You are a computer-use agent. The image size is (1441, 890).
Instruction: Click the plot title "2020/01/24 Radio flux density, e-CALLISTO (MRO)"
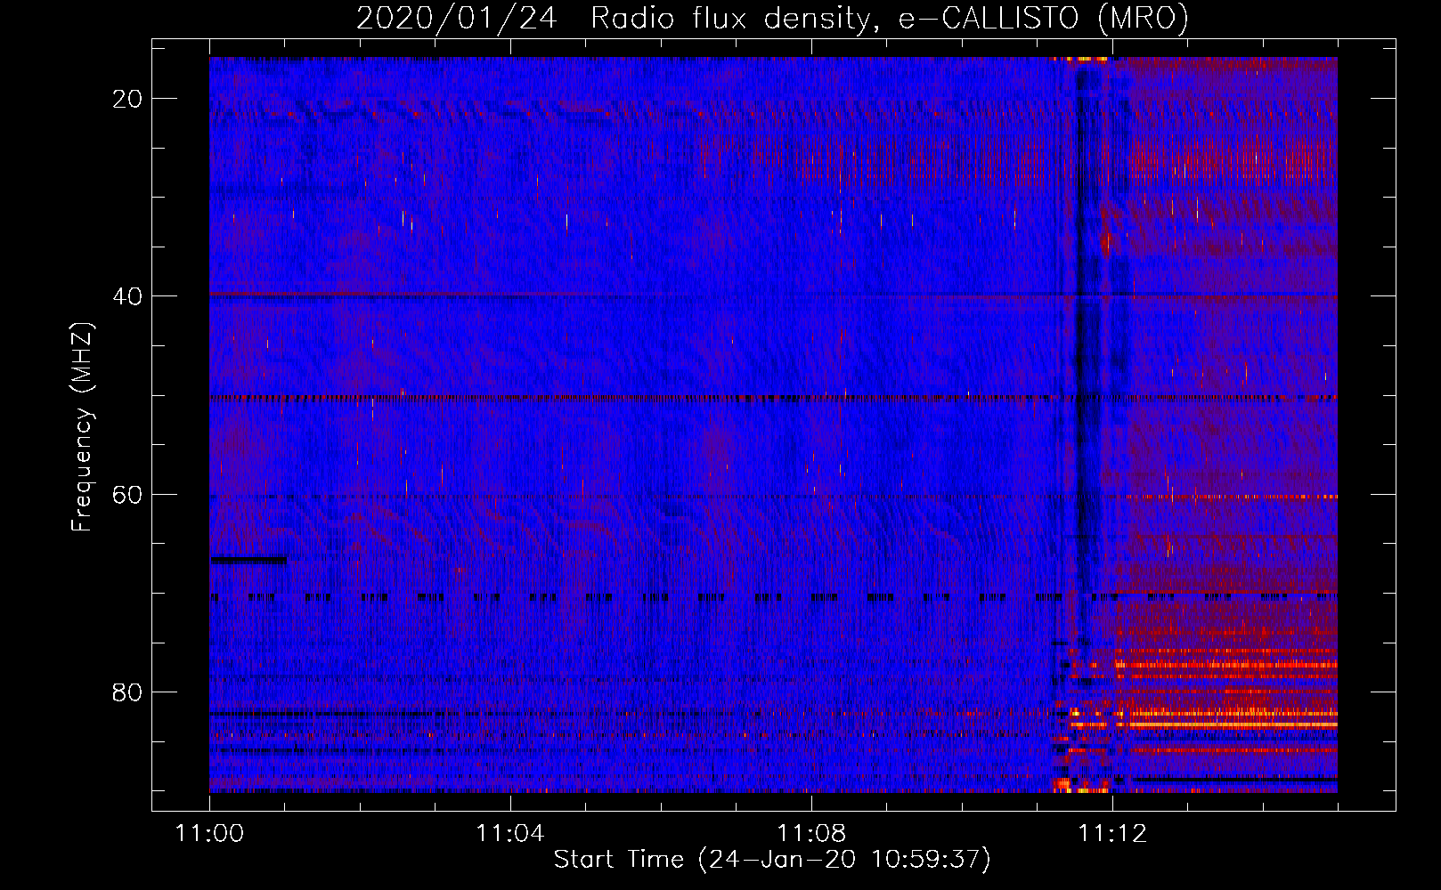point(772,18)
